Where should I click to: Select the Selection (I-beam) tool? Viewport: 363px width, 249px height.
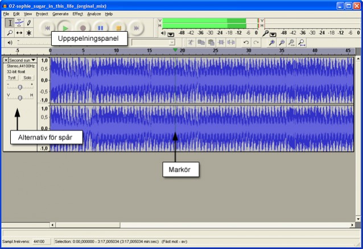(x=10, y=23)
